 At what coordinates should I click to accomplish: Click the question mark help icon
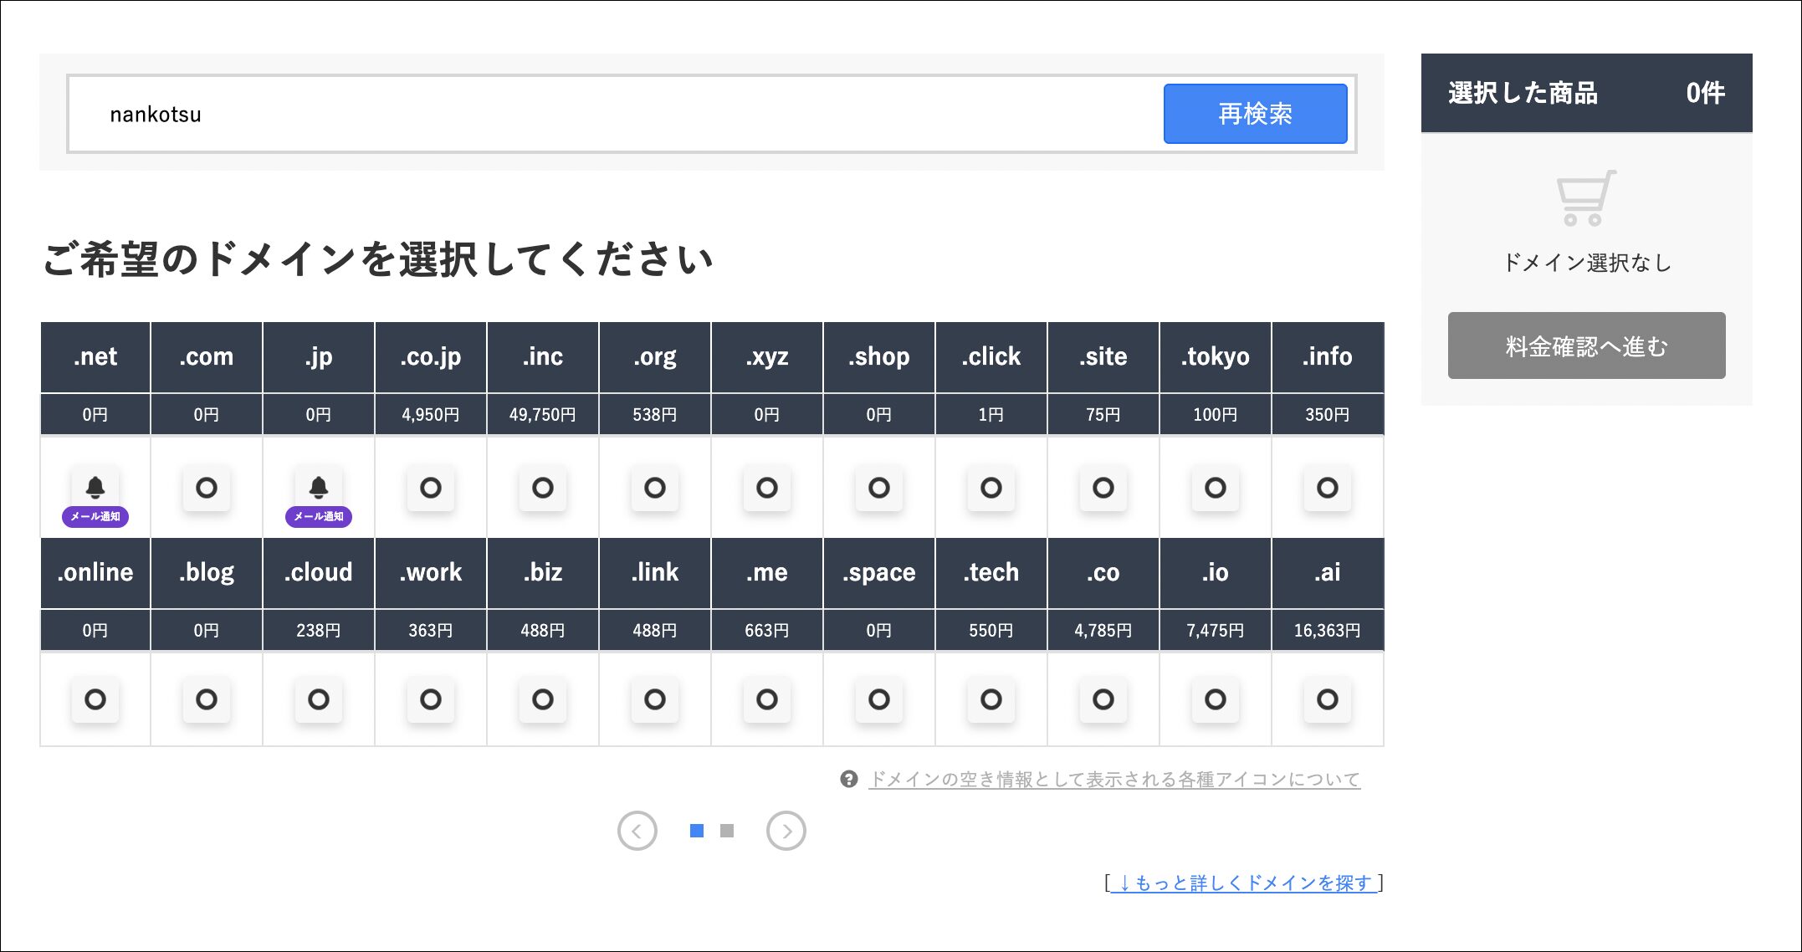[848, 780]
